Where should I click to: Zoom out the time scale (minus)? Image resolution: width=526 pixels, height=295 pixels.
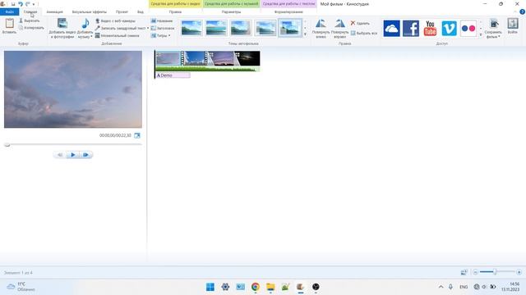[x=475, y=272]
